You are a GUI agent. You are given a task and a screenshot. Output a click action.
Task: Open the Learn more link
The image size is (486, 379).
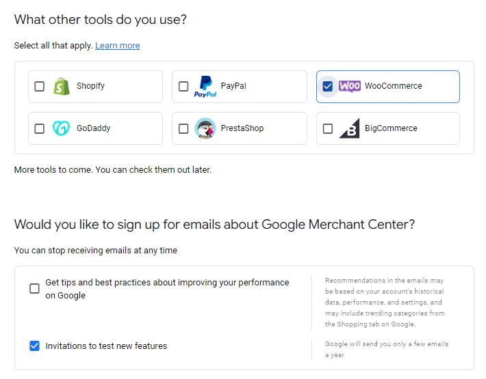pyautogui.click(x=118, y=46)
